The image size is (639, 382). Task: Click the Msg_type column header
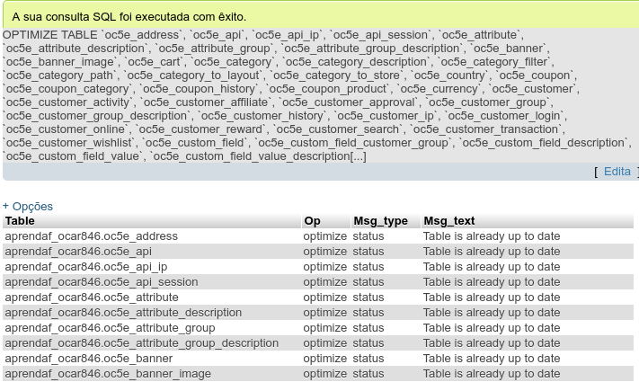coord(380,221)
